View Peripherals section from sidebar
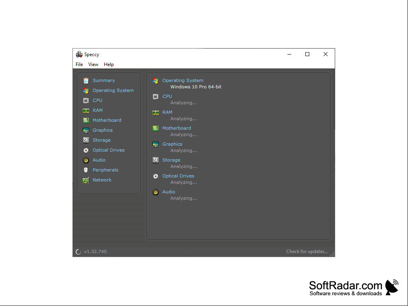Image resolution: width=408 pixels, height=306 pixels. [x=105, y=170]
